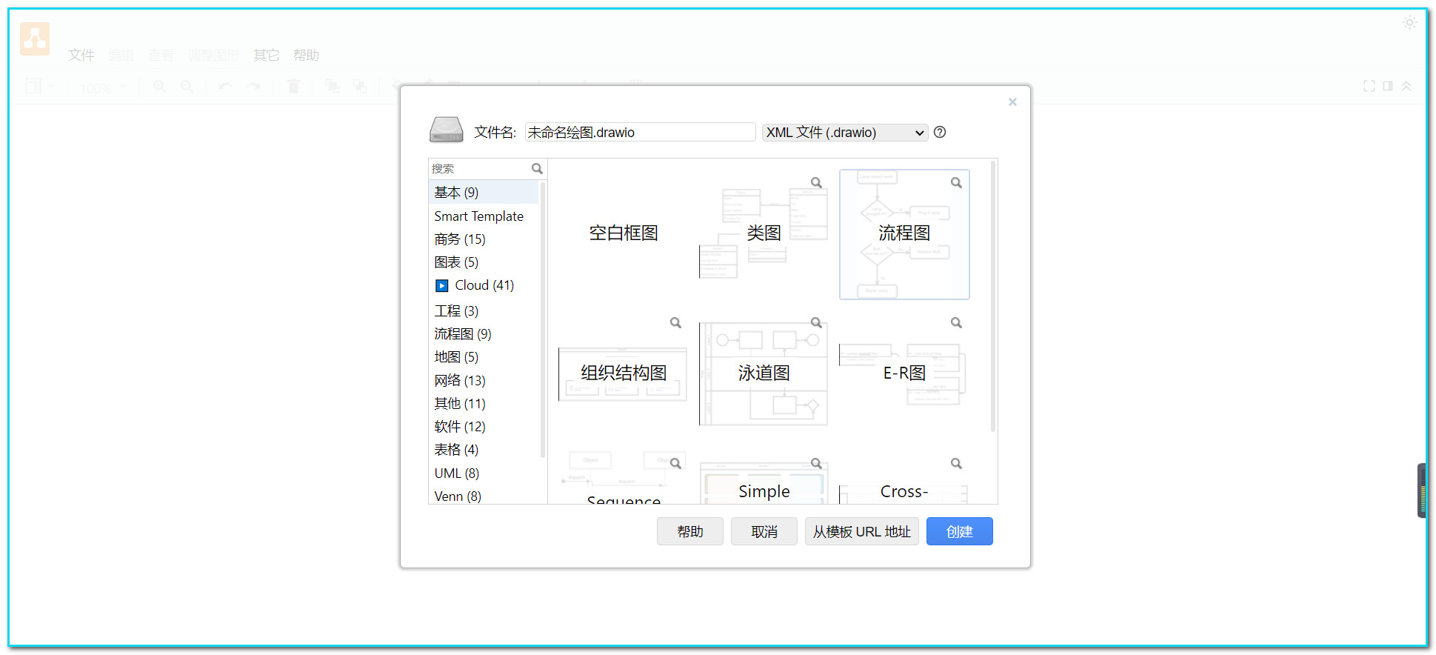The image size is (1436, 655).
Task: Expand the Cloud (41) category arrow
Action: [x=442, y=285]
